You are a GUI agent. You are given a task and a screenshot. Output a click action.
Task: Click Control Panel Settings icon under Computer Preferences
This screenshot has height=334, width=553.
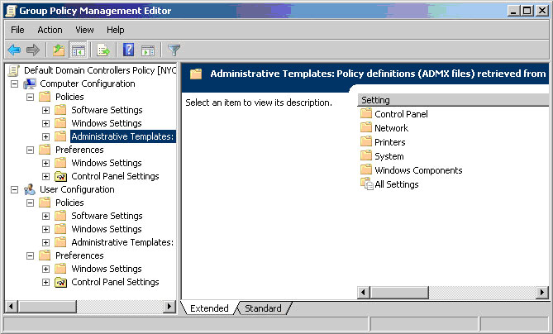coord(60,176)
